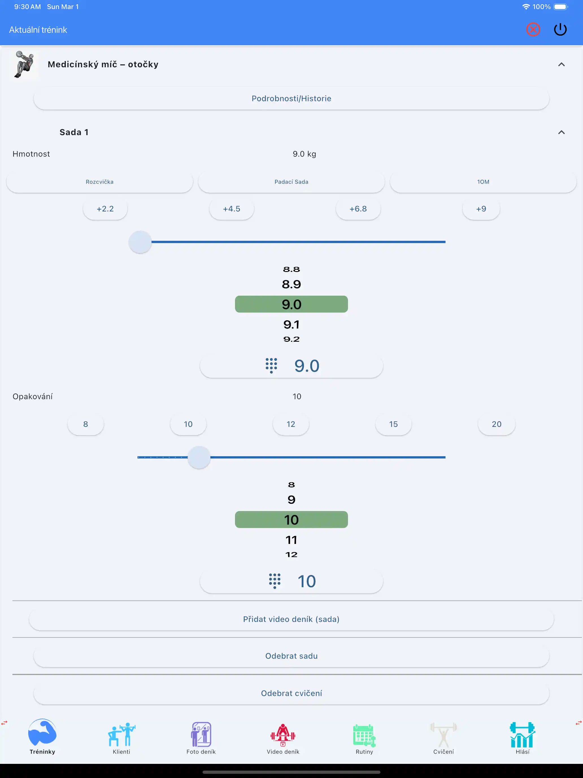Click the weight slider handle
Image resolution: width=583 pixels, height=778 pixels.
pos(140,242)
